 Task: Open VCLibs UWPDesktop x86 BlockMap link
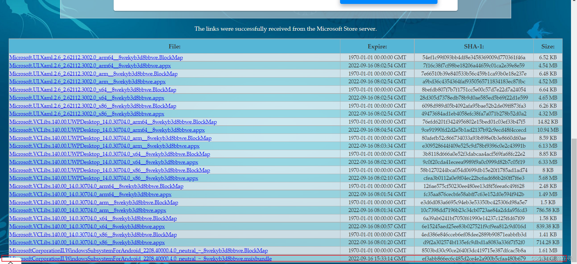(109, 170)
